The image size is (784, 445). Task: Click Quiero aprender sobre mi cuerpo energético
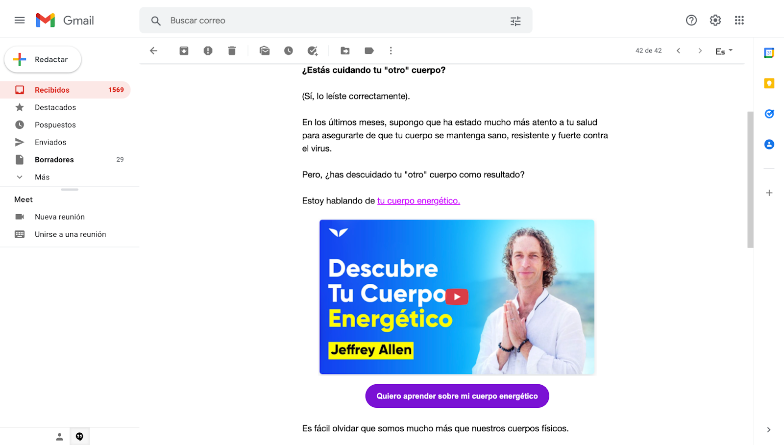pyautogui.click(x=457, y=396)
